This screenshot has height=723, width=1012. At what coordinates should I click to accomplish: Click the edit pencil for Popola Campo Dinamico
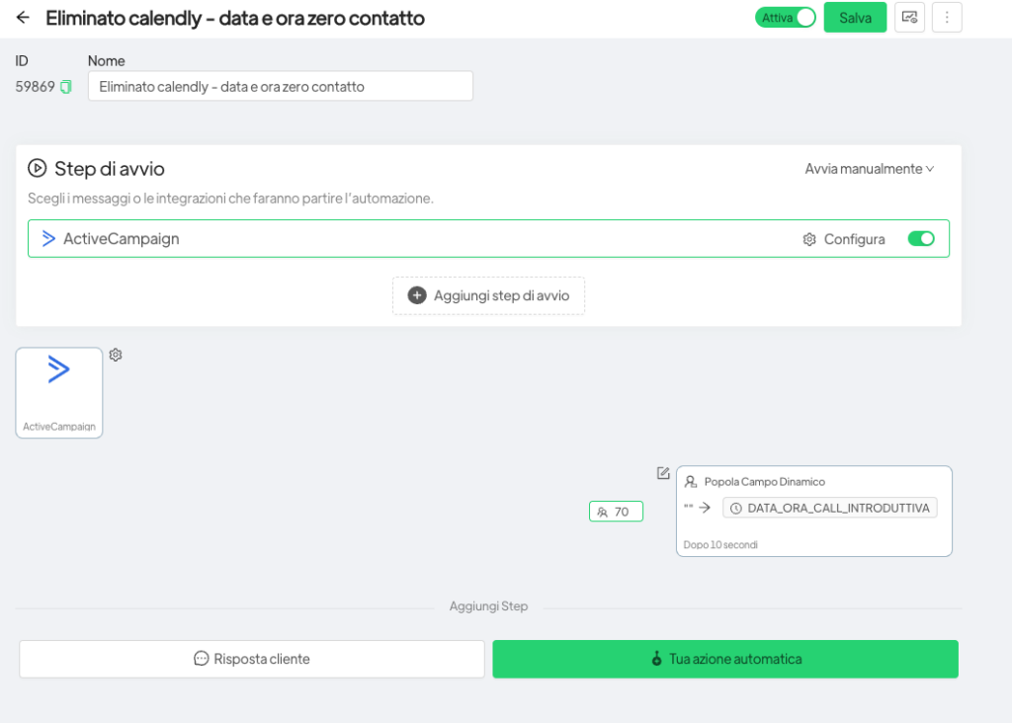point(664,473)
